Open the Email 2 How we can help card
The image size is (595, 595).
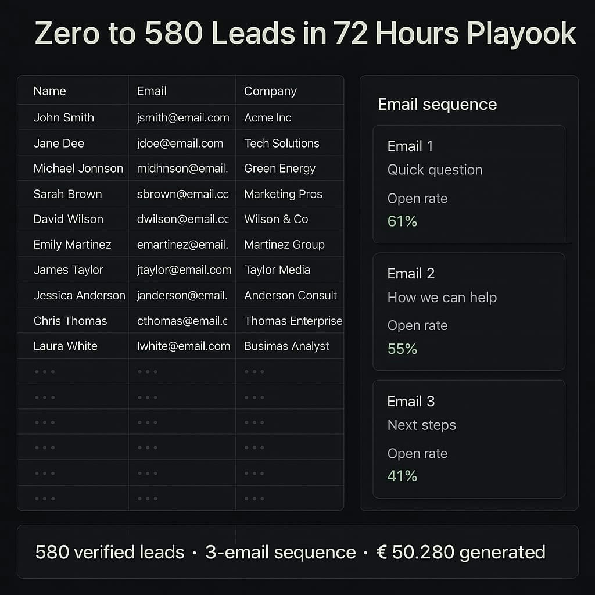pyautogui.click(x=468, y=311)
